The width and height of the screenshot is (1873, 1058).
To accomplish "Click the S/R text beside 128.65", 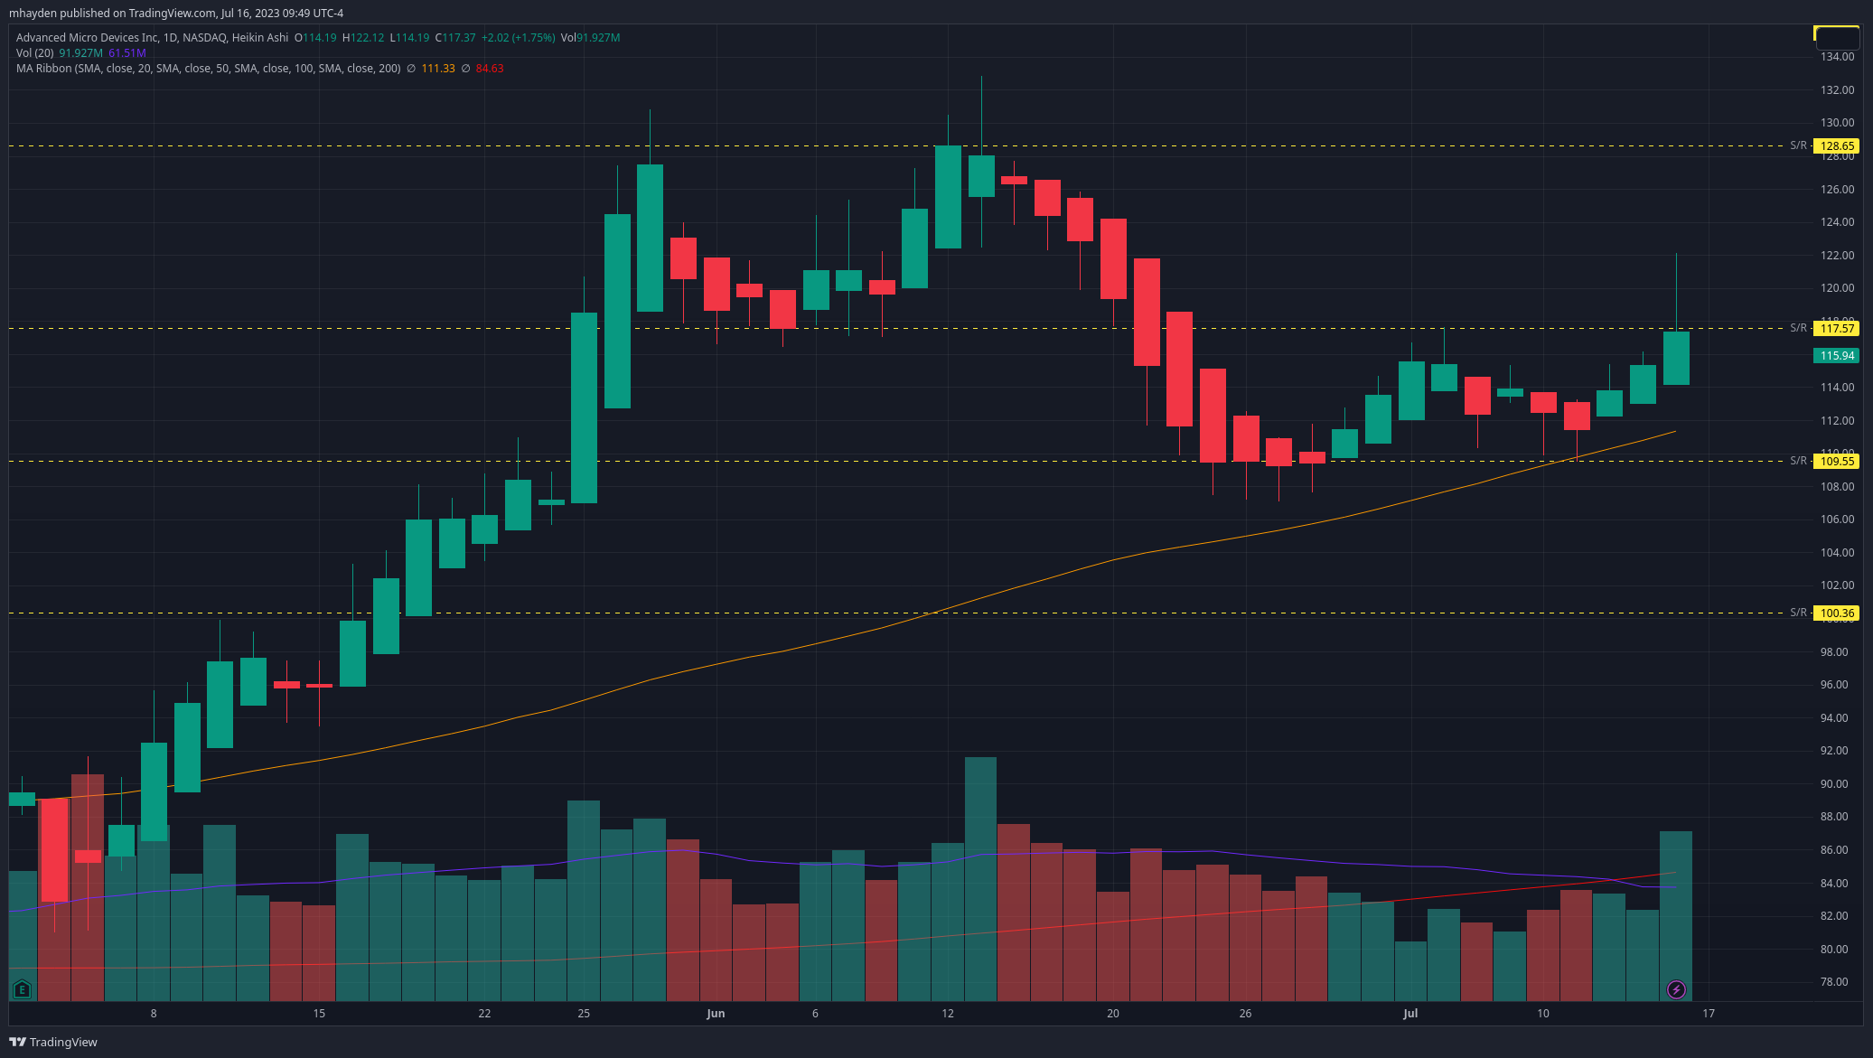I will 1798,145.
